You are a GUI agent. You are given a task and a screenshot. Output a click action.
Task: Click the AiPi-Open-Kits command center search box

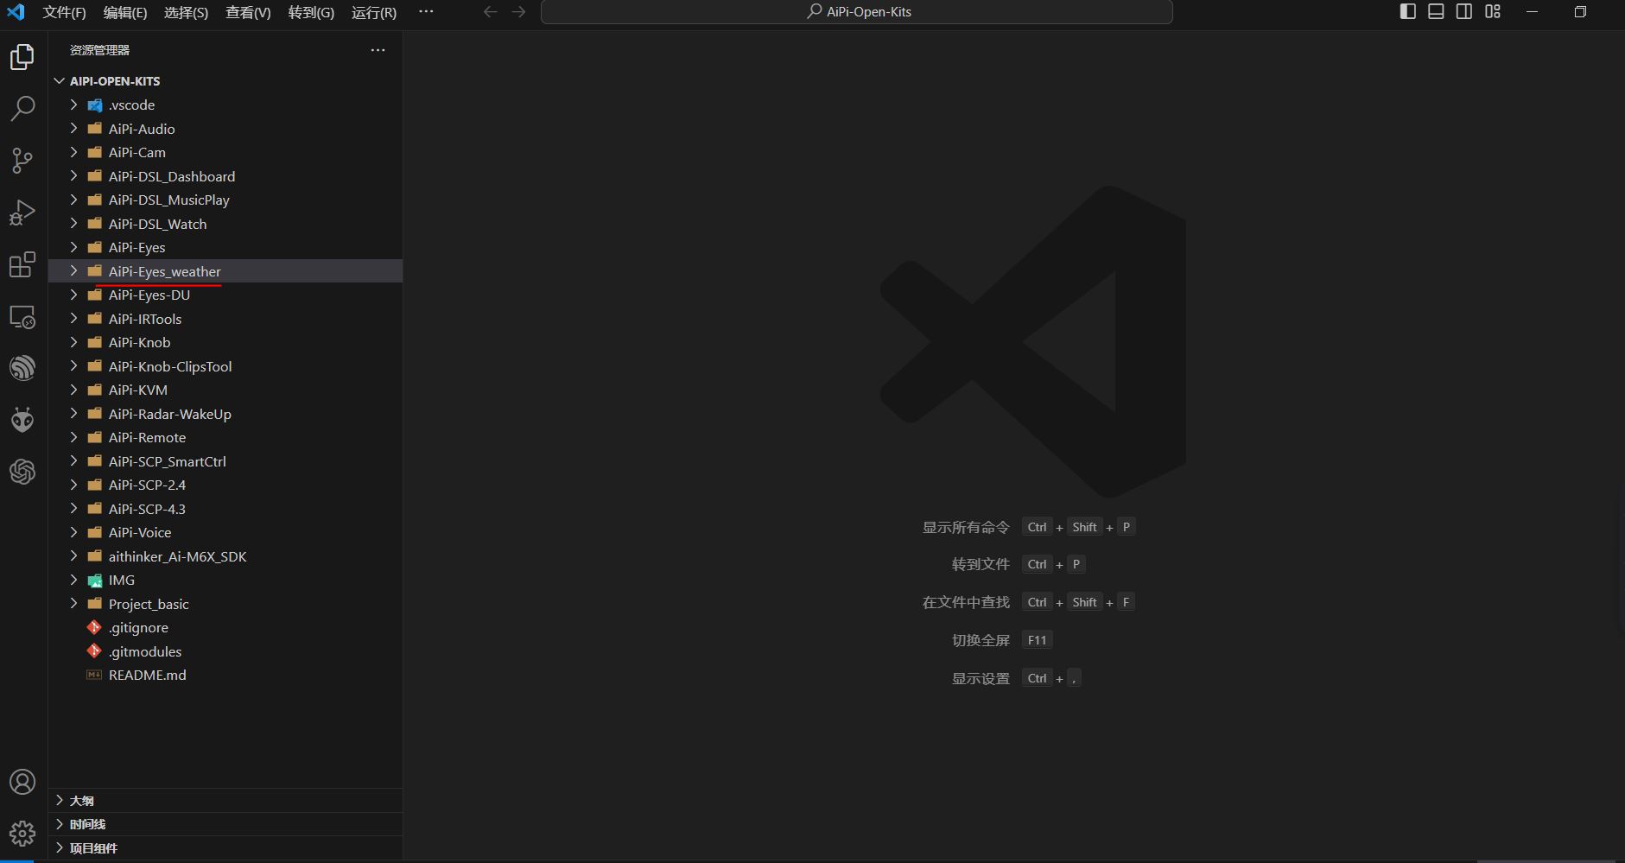click(x=857, y=12)
